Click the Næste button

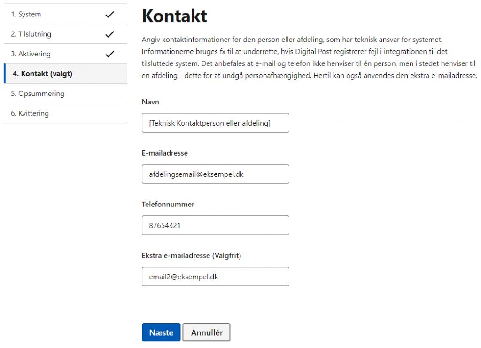pyautogui.click(x=161, y=332)
